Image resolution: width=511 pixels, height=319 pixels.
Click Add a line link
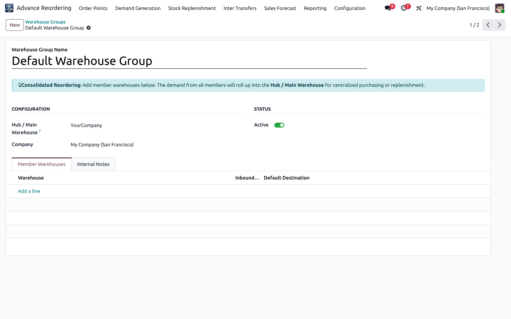(x=29, y=191)
